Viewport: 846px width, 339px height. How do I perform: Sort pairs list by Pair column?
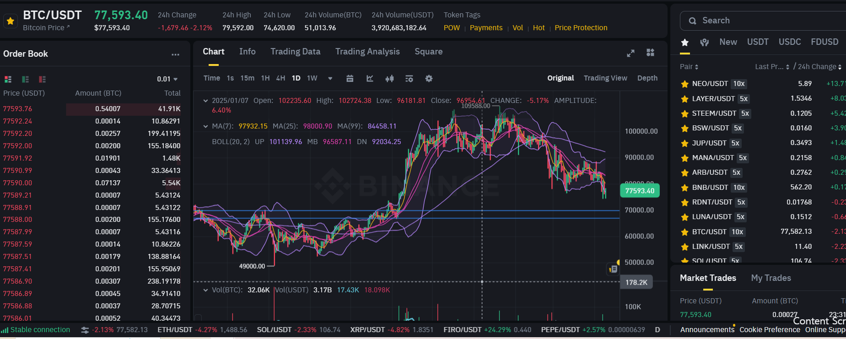click(x=689, y=67)
